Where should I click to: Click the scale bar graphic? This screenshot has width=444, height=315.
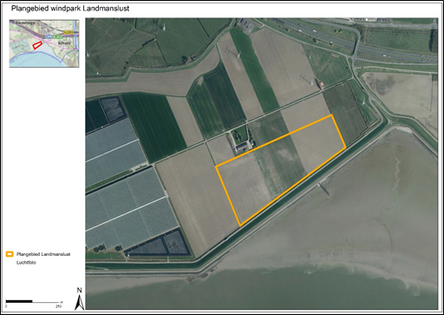pyautogui.click(x=32, y=302)
